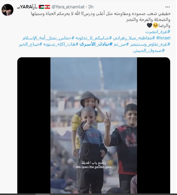This screenshot has width=177, height=195.
Task: Click the Lebanese flag beside the display name
Action: 47,7
